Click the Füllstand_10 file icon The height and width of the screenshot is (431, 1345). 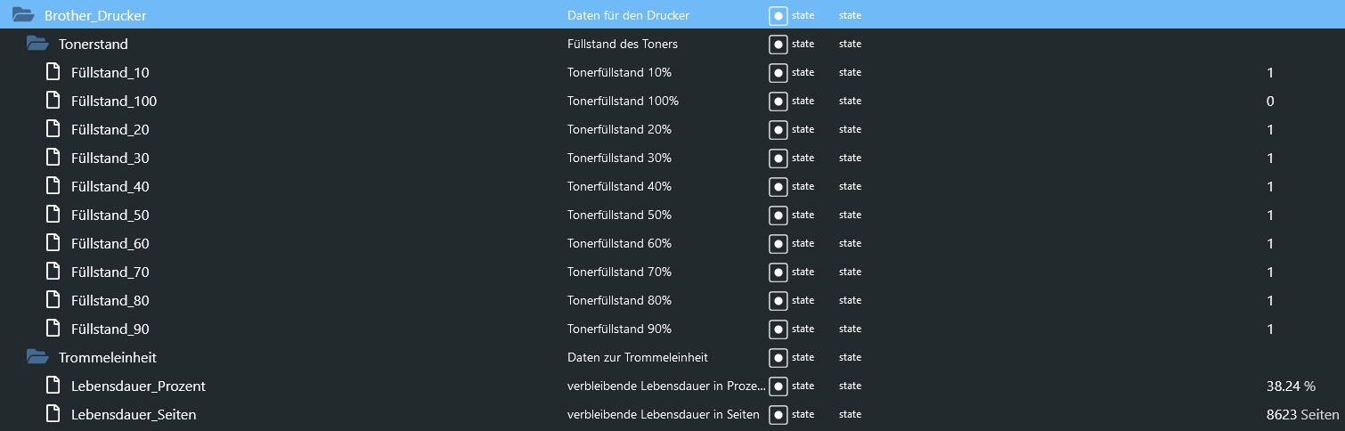click(53, 72)
